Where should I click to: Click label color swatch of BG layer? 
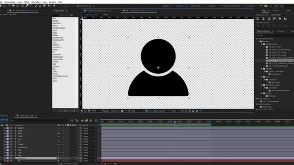[x=8, y=161]
